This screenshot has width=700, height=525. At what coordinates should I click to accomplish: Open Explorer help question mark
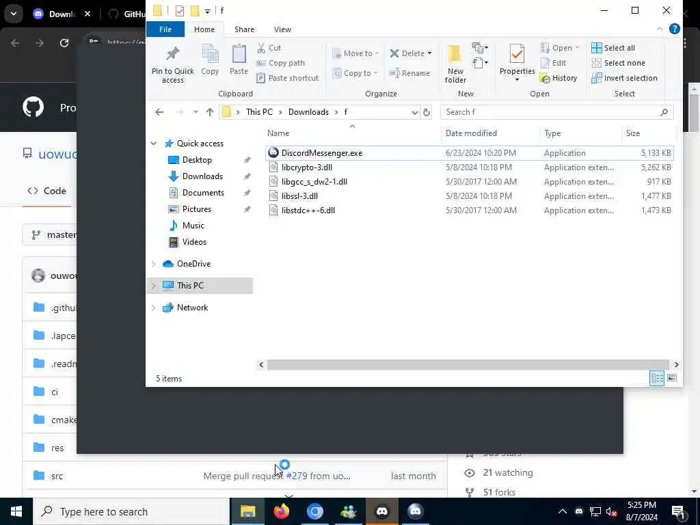click(675, 29)
